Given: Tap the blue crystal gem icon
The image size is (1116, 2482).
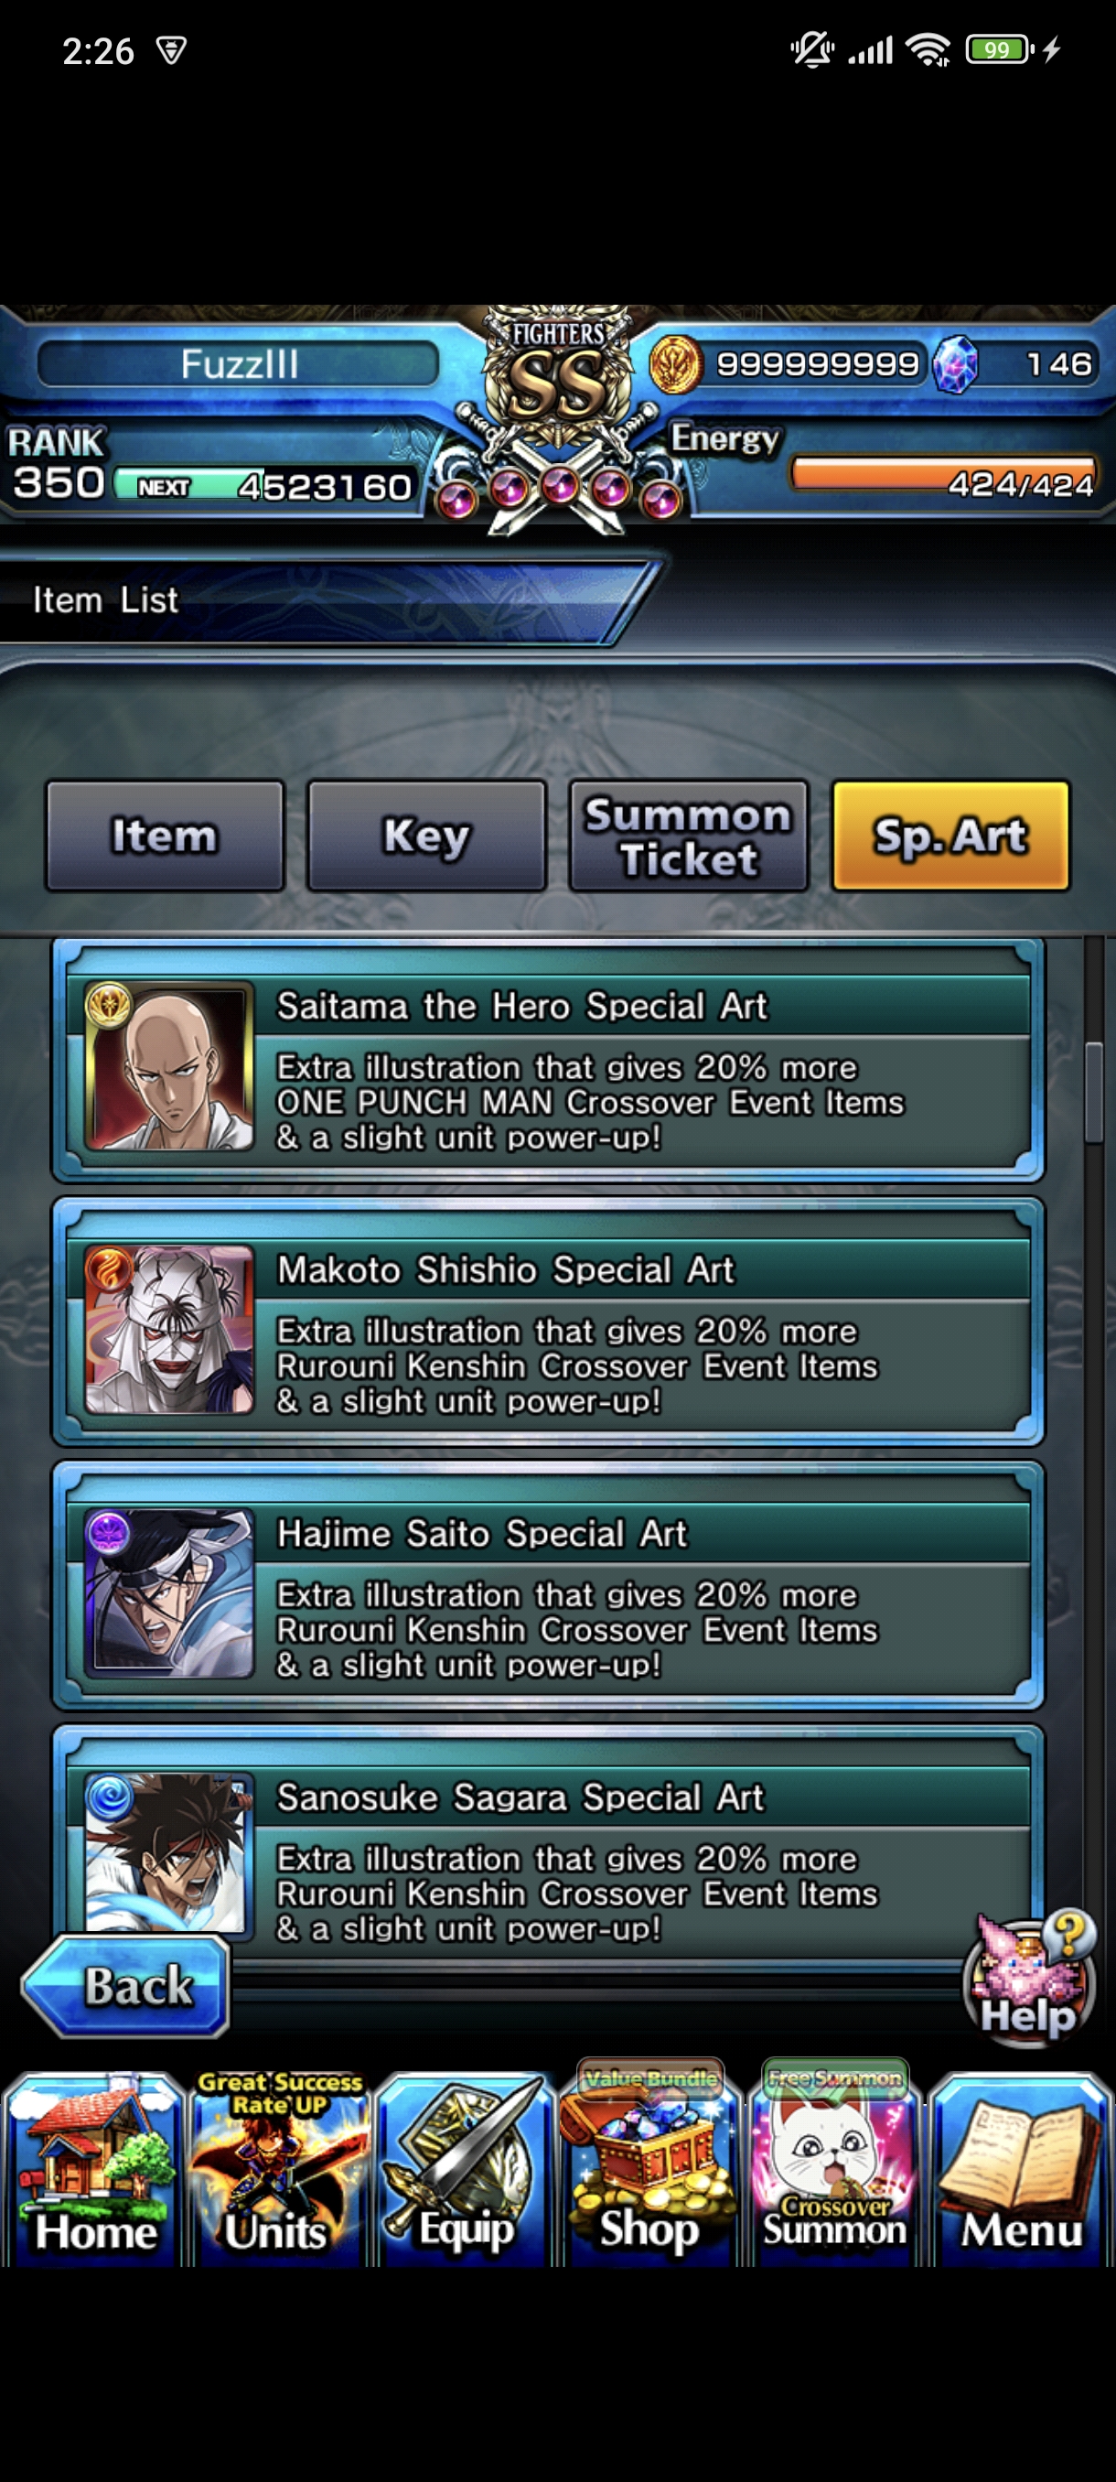Looking at the screenshot, I should click(x=955, y=364).
